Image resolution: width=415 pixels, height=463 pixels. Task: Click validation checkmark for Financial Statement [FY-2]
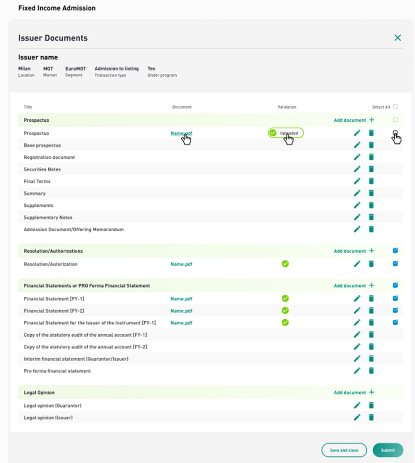pyautogui.click(x=285, y=310)
